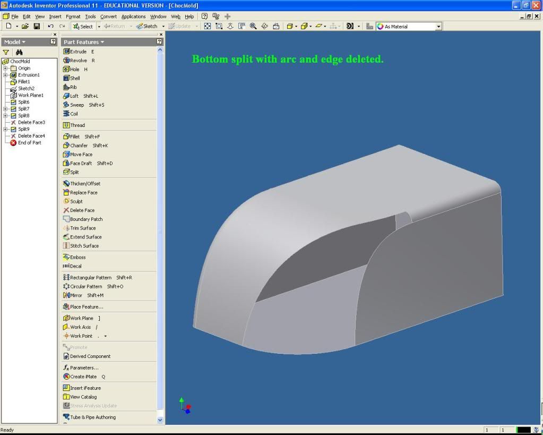
Task: Click the browser filter funnel icon
Action: click(6, 52)
